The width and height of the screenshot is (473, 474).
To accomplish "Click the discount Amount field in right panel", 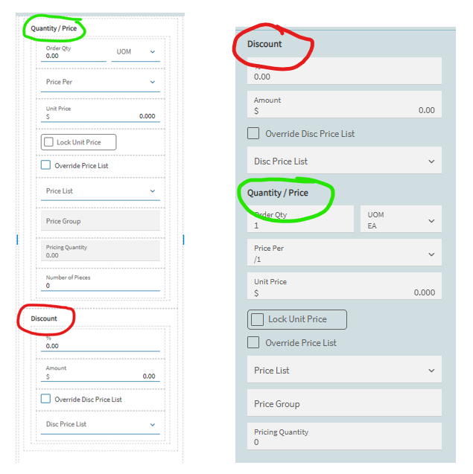I will pos(344,105).
